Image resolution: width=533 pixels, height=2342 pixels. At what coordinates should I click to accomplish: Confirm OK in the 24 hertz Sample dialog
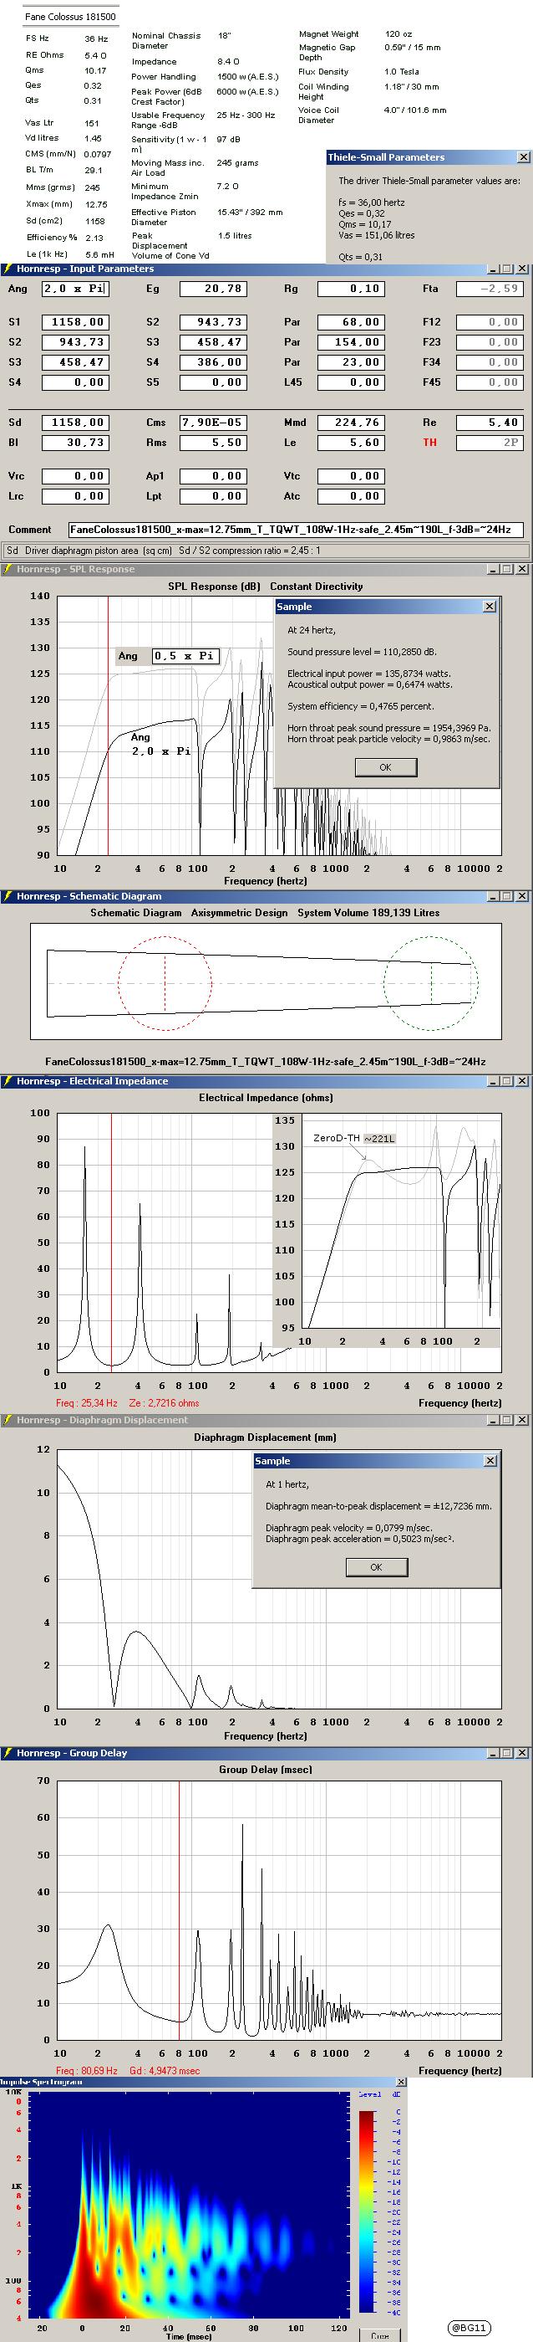coord(385,767)
